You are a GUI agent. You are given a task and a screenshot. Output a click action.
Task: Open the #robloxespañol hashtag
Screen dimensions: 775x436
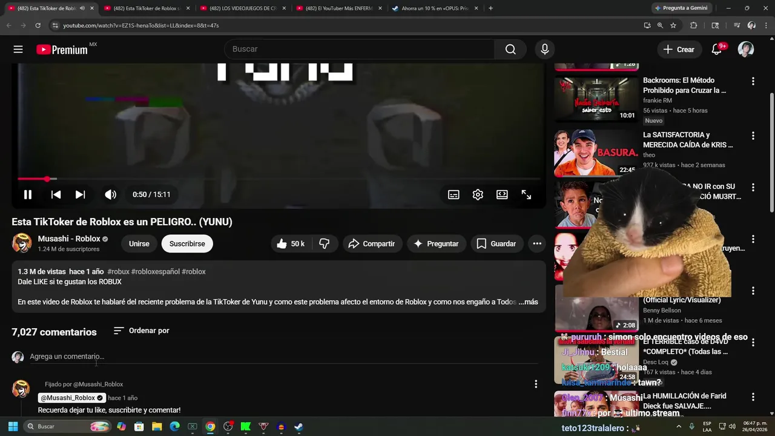(x=156, y=271)
